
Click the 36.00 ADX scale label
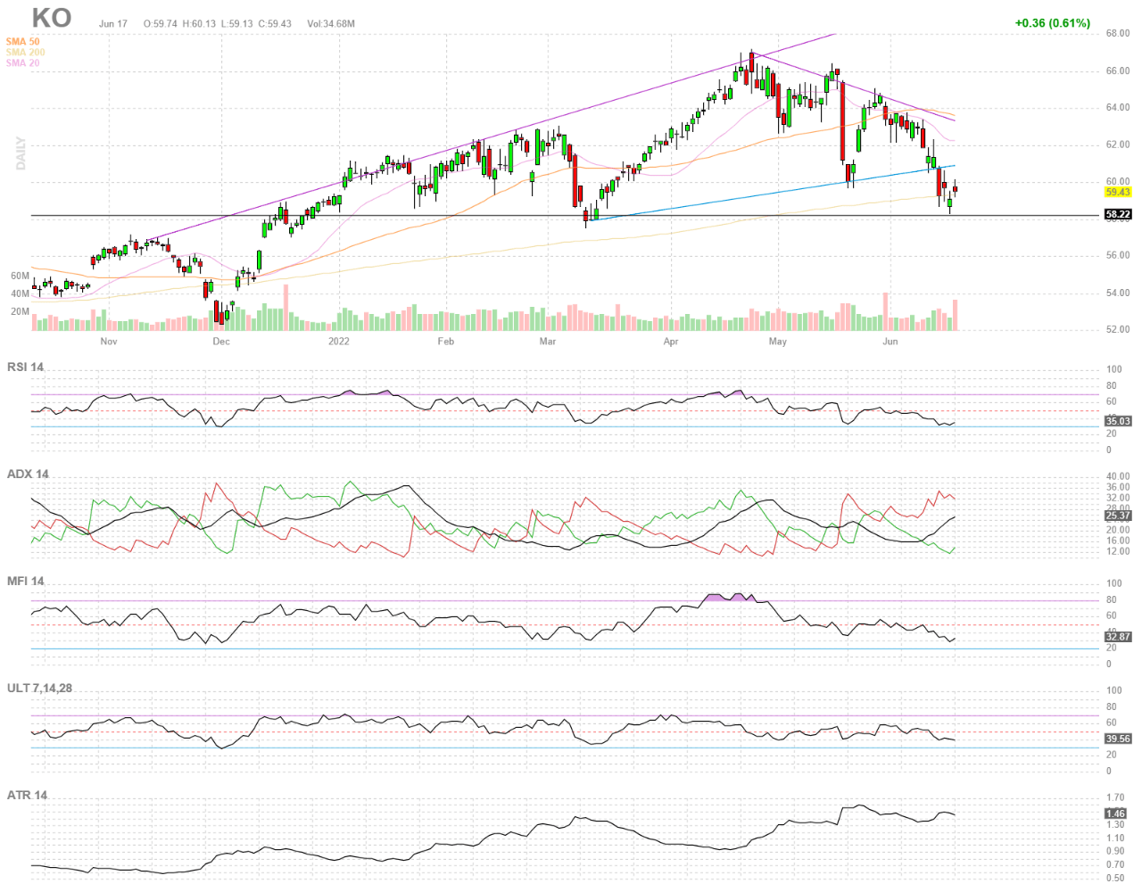tap(1118, 488)
